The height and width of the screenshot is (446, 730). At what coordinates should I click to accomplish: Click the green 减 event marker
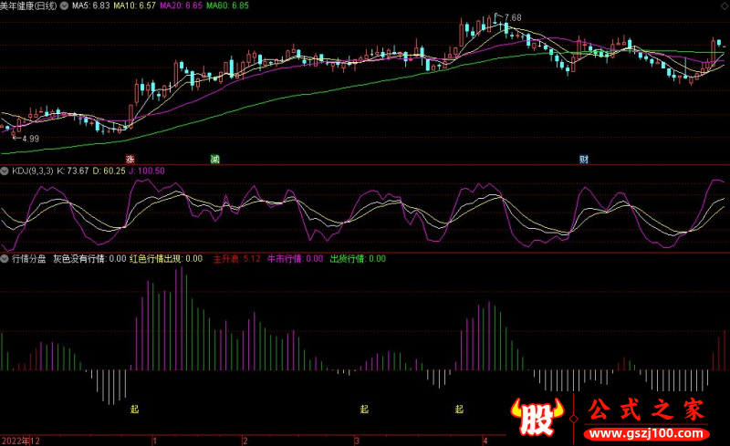[214, 160]
